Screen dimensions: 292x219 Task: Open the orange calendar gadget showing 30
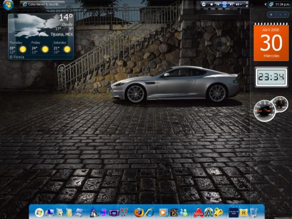(x=271, y=42)
